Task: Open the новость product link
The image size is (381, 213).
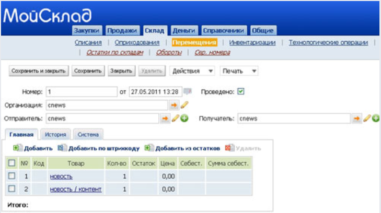Action: [x=61, y=176]
